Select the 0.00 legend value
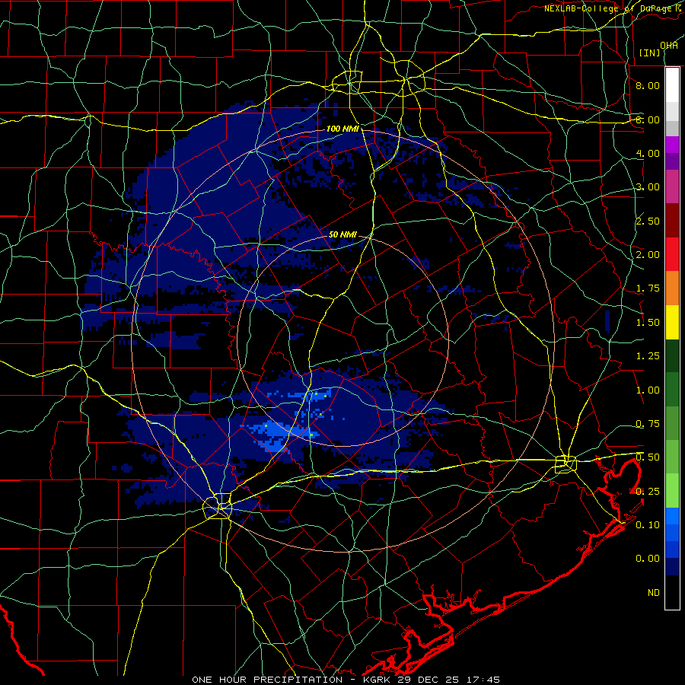685x685 pixels. click(648, 559)
